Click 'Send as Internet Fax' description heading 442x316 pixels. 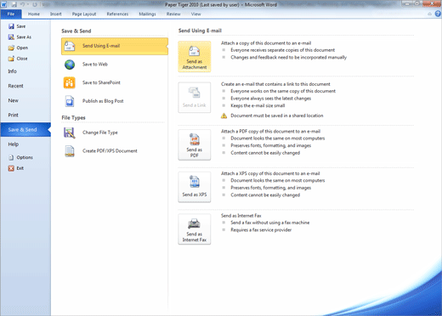(x=241, y=216)
